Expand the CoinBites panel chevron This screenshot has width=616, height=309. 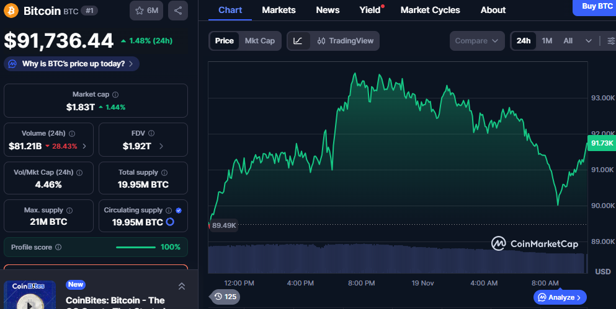[181, 286]
